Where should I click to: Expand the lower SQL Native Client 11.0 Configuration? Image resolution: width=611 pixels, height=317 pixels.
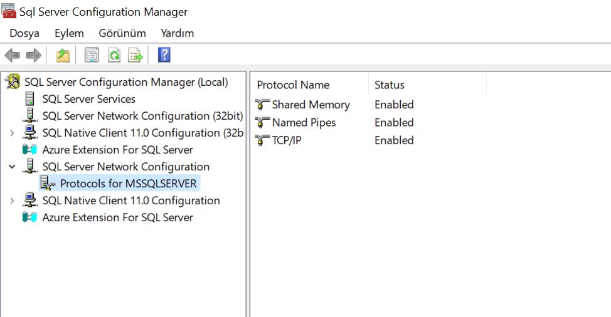coord(12,200)
